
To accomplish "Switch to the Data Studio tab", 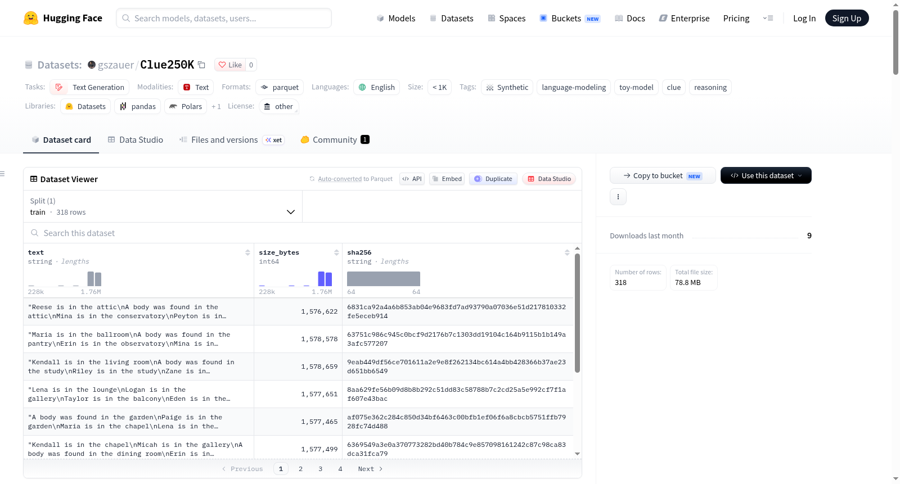I will tap(136, 140).
